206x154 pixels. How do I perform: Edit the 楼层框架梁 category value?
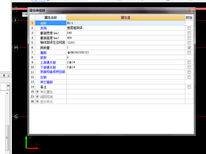click(x=126, y=28)
